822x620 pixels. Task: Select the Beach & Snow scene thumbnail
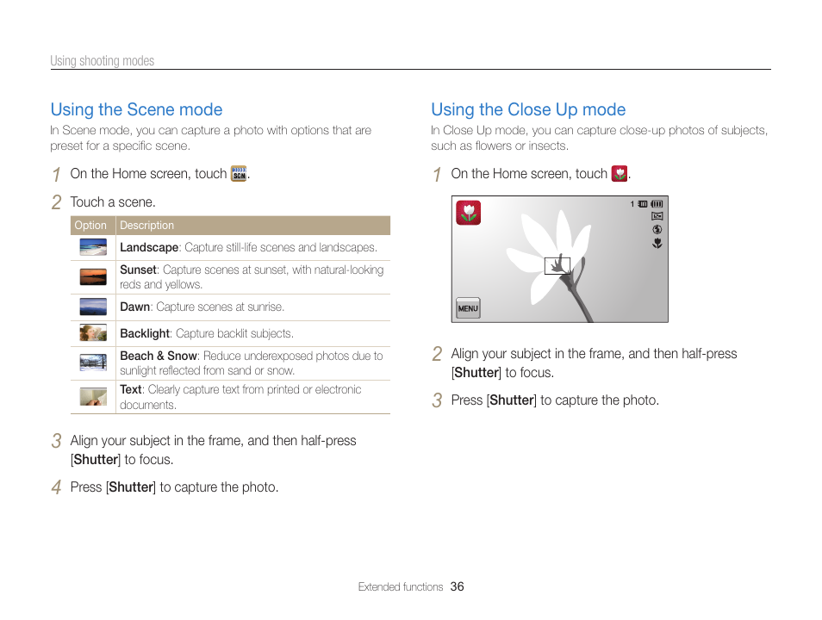pyautogui.click(x=93, y=363)
